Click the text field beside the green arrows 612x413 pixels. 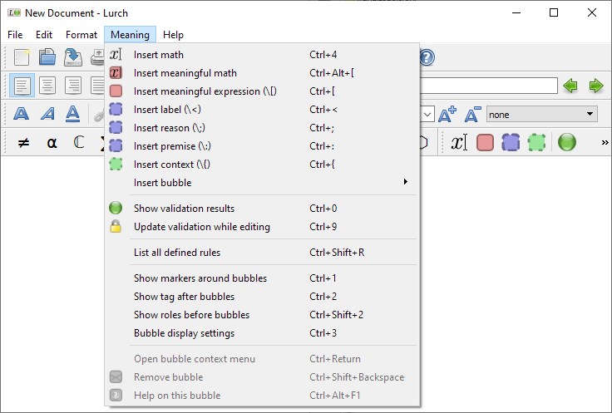pos(489,86)
